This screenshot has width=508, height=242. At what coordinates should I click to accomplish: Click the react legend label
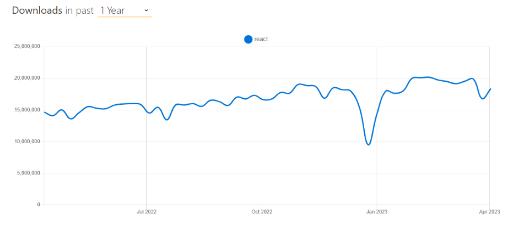tap(261, 39)
